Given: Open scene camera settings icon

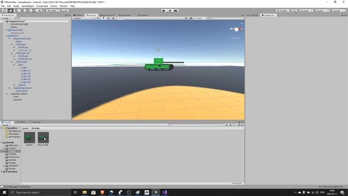Looking at the screenshot, I should [191, 18].
